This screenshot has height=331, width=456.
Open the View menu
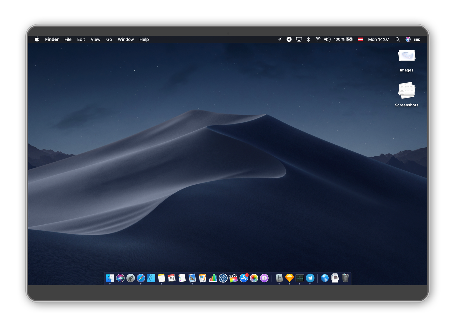95,39
